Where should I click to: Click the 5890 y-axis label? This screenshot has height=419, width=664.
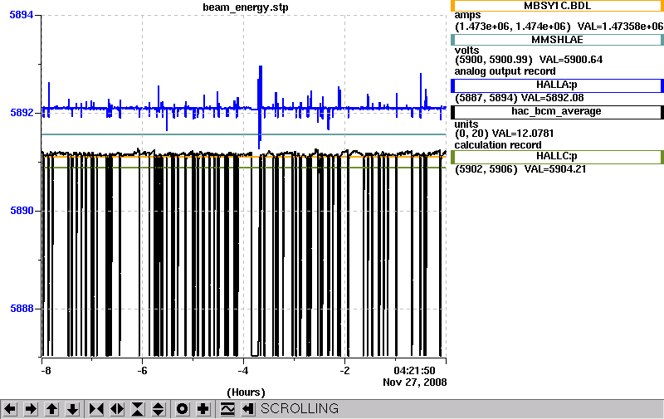click(x=22, y=211)
